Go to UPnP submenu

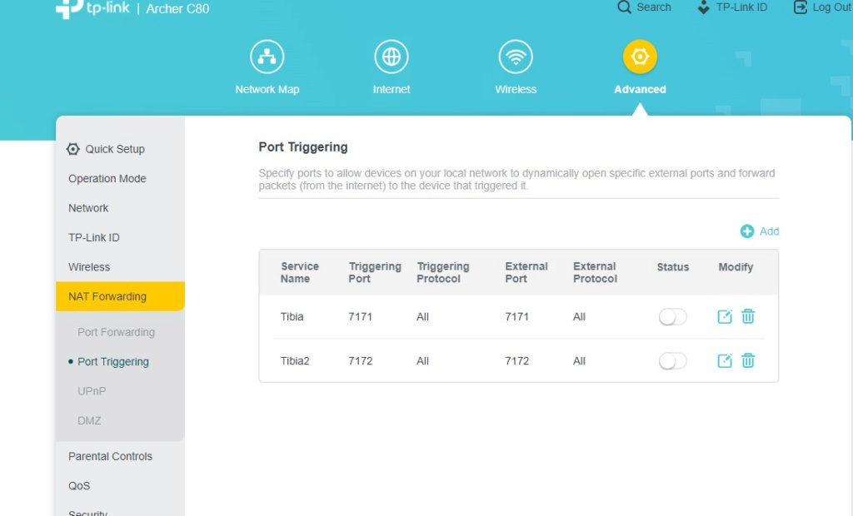click(92, 391)
